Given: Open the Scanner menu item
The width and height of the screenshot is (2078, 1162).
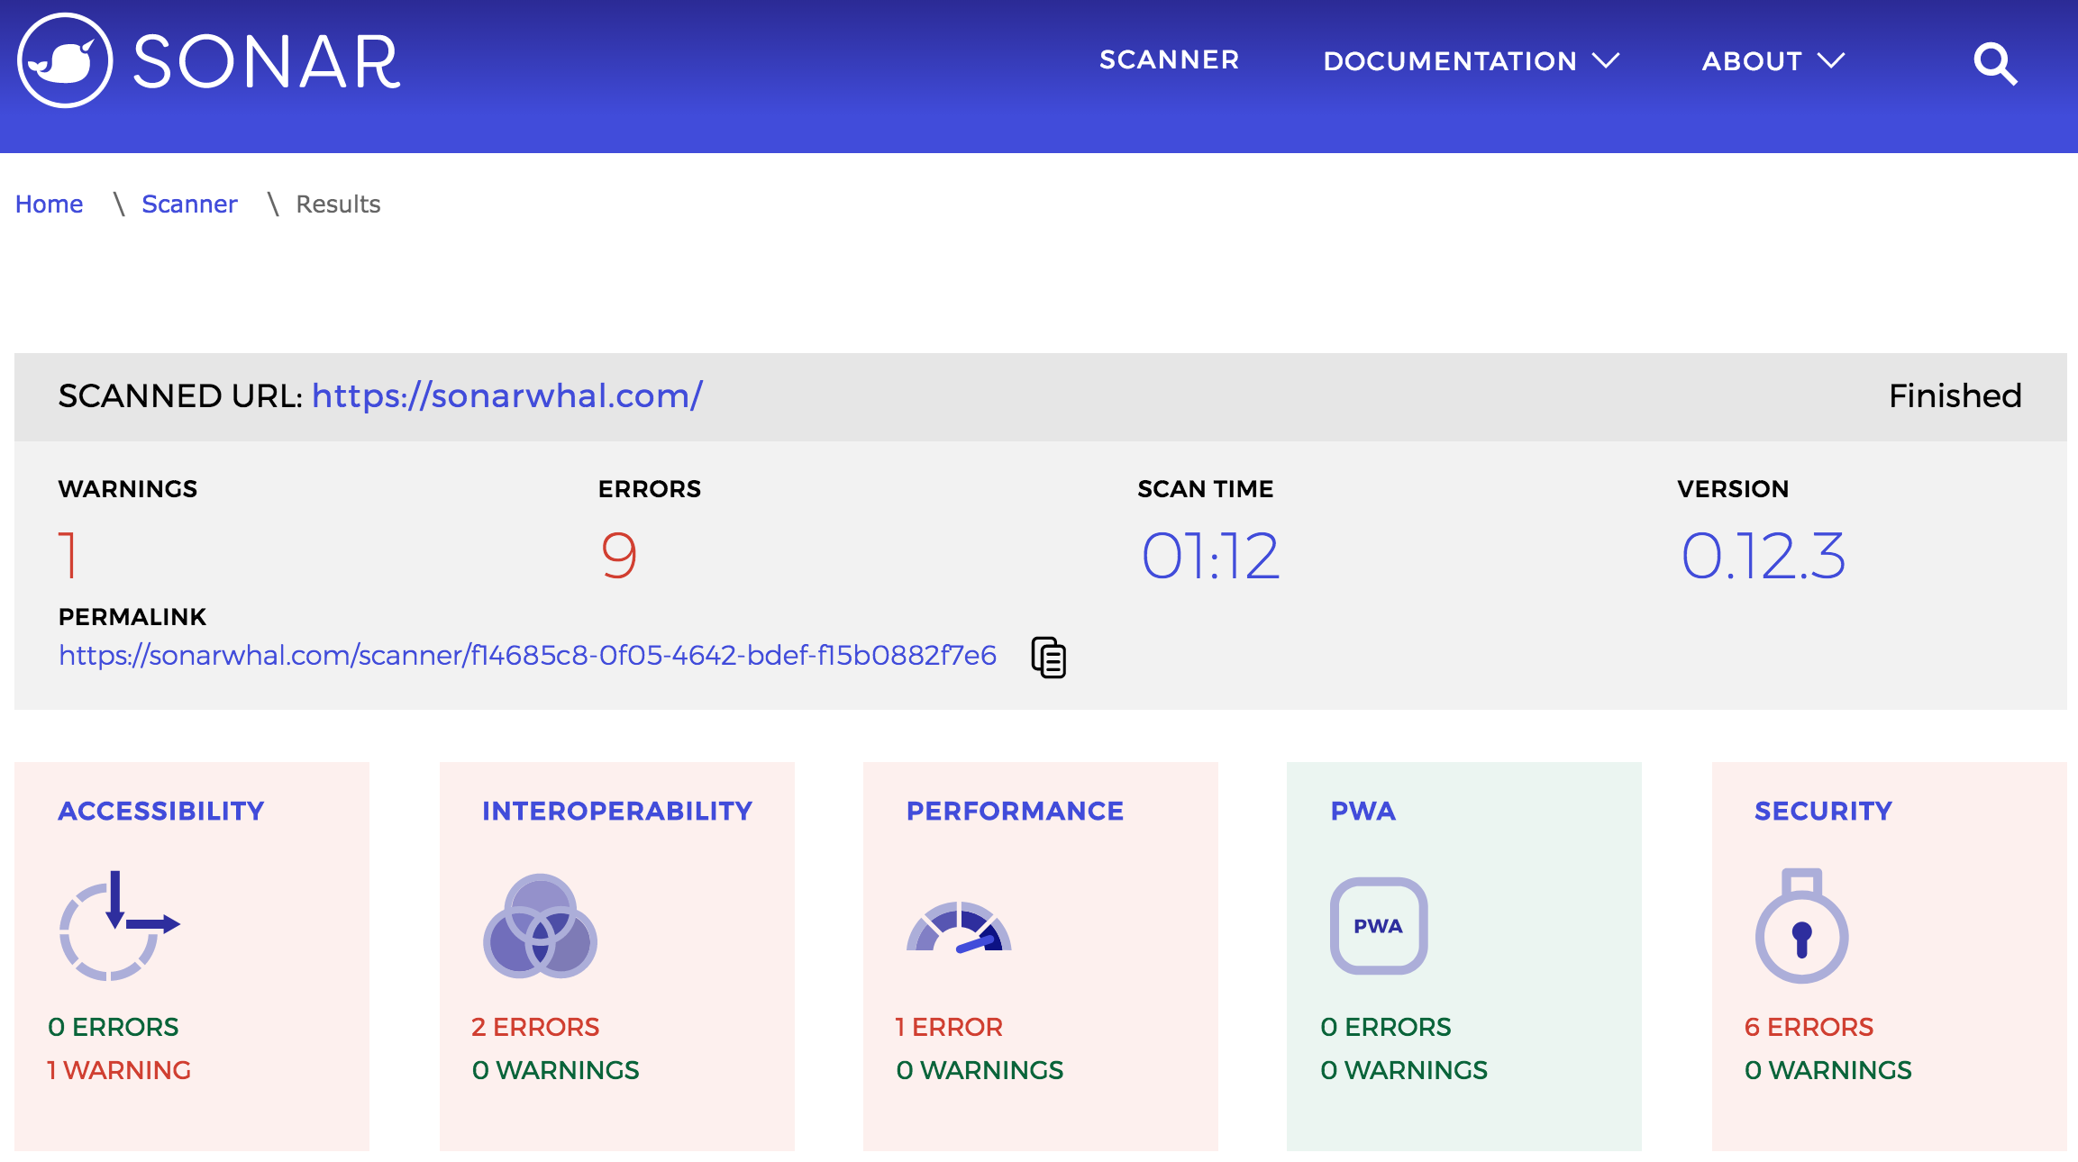Looking at the screenshot, I should (1169, 60).
